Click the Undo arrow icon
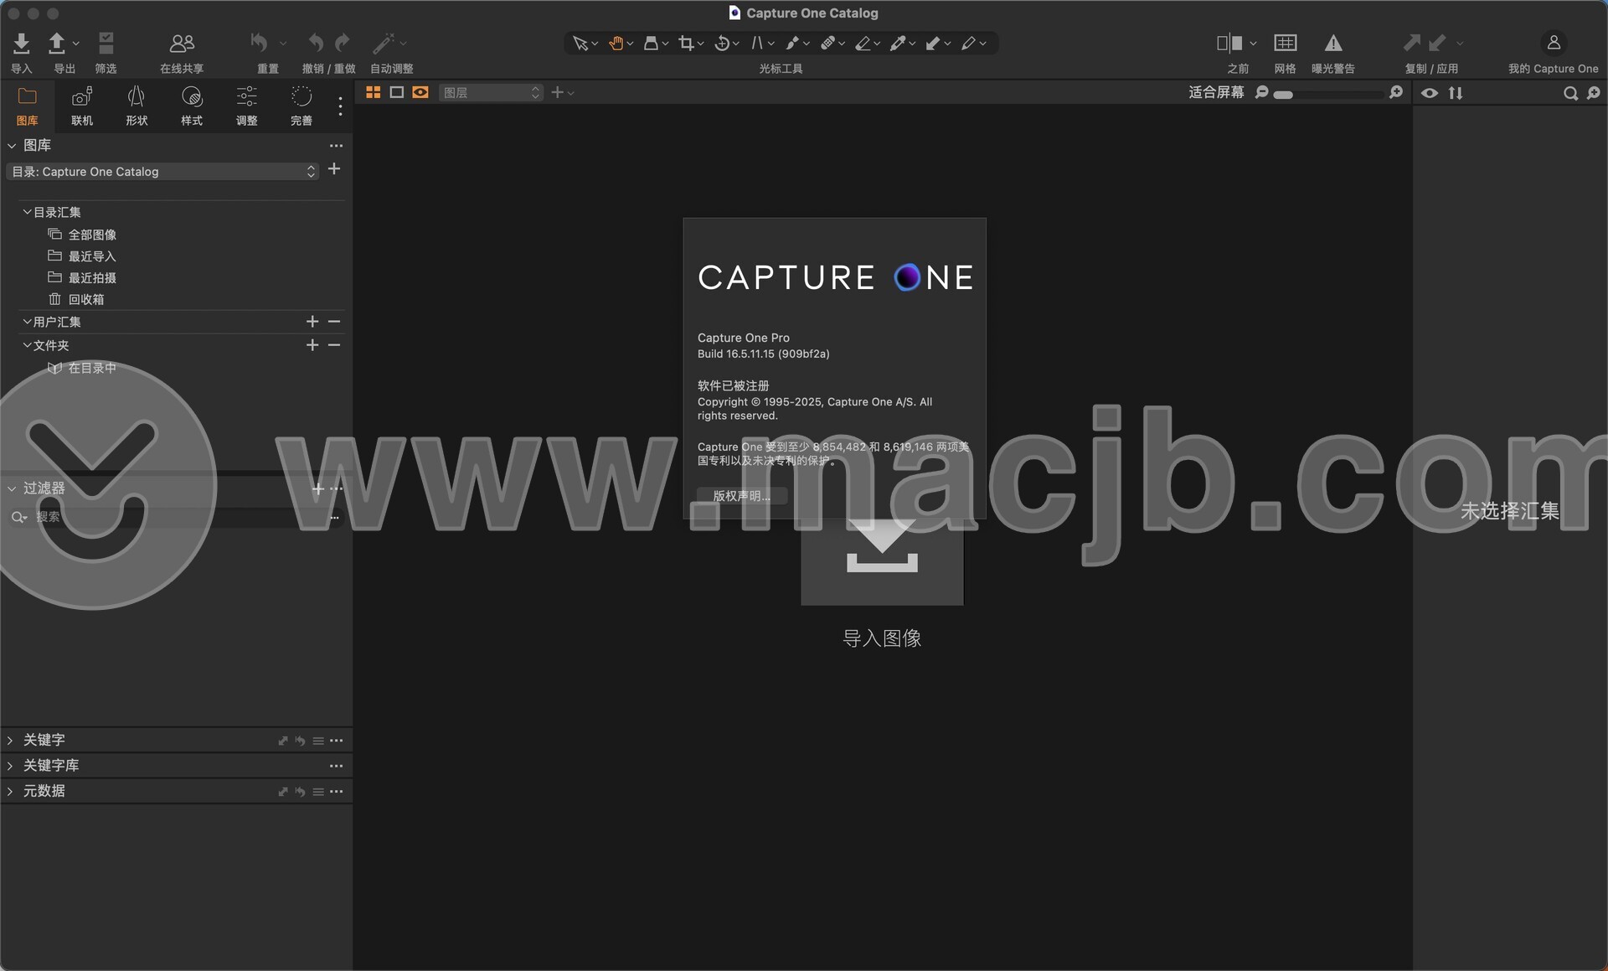 pos(315,42)
